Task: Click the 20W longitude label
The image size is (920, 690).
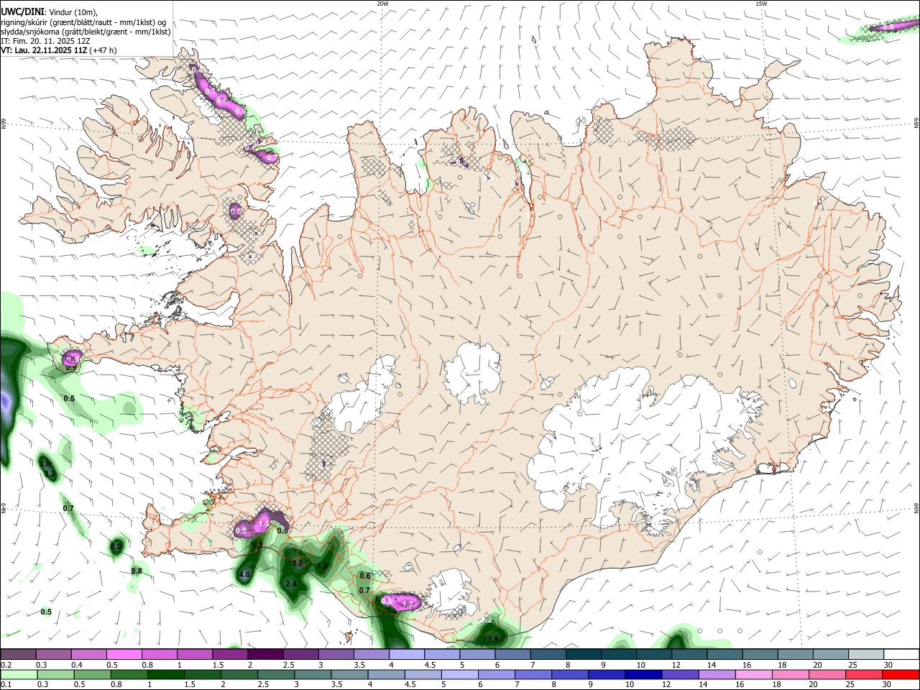Action: 382,4
